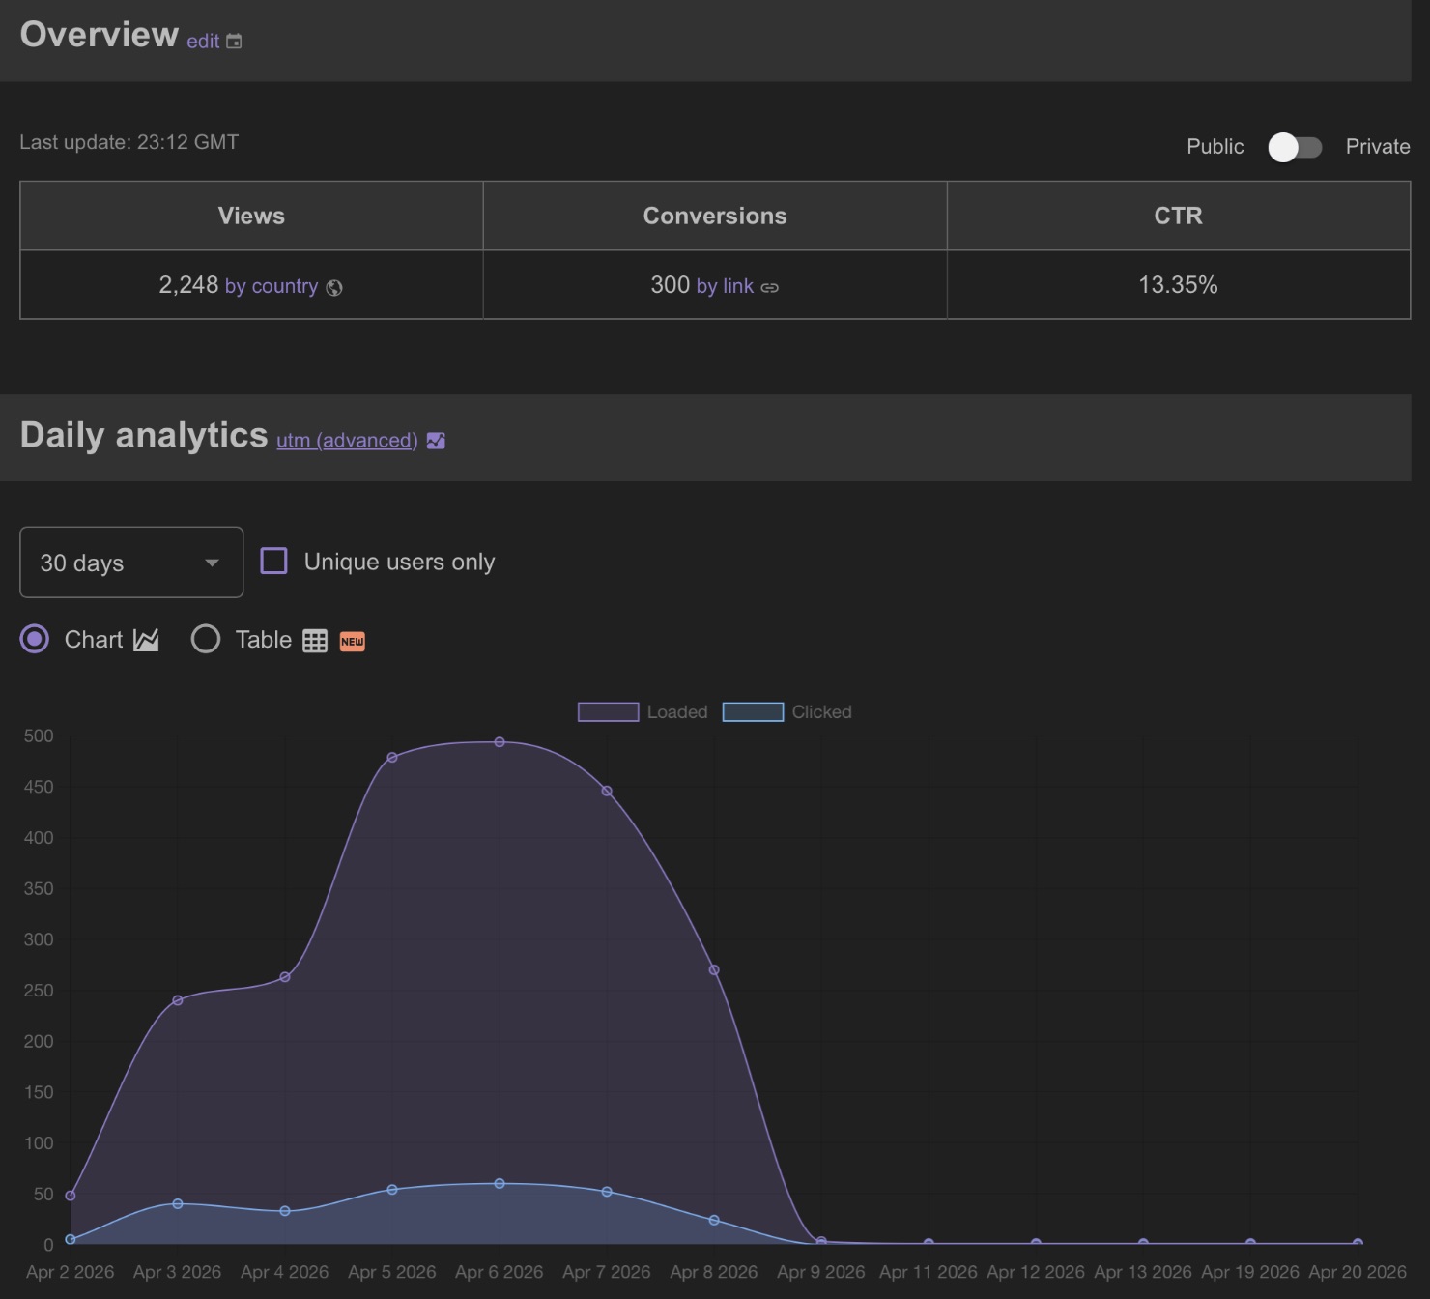1430x1299 pixels.
Task: Expand the 30 days period dropdown
Action: [x=131, y=563]
